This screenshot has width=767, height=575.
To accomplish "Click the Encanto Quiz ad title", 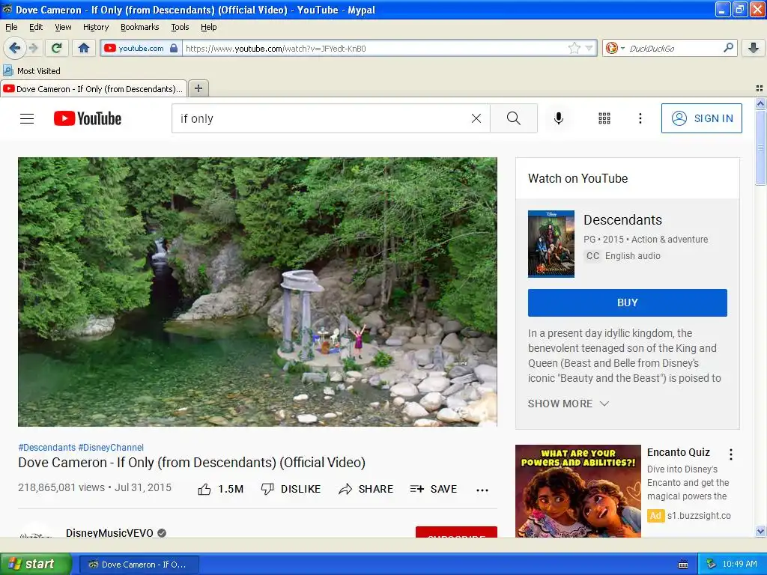I will point(678,452).
